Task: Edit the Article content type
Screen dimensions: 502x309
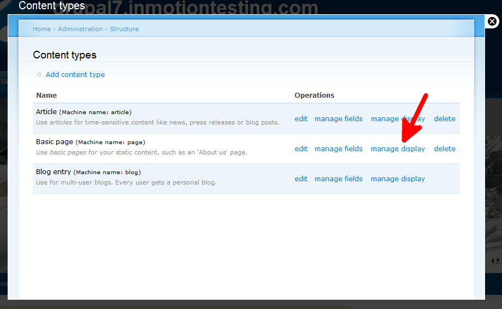Action: [301, 118]
